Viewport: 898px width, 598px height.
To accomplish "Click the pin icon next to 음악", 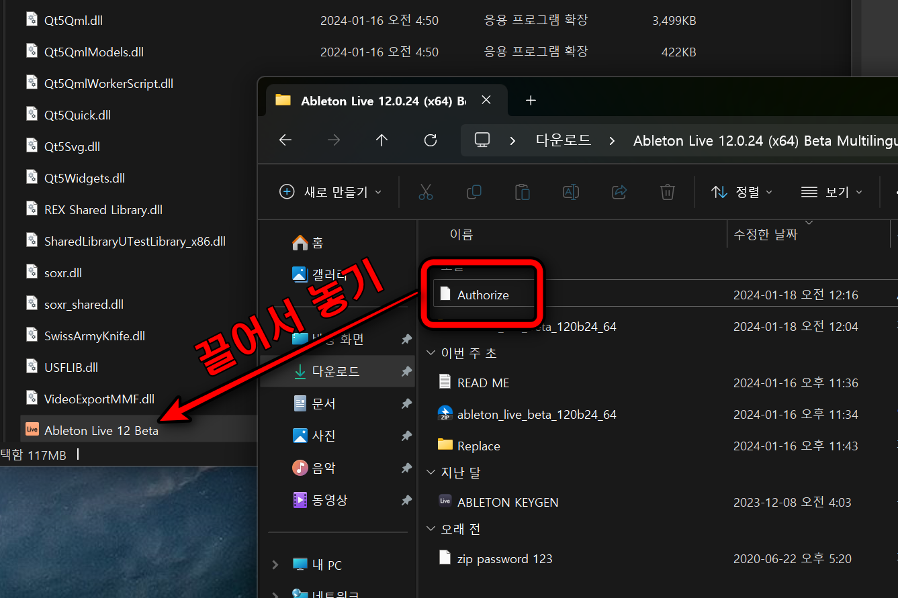I will coord(406,468).
